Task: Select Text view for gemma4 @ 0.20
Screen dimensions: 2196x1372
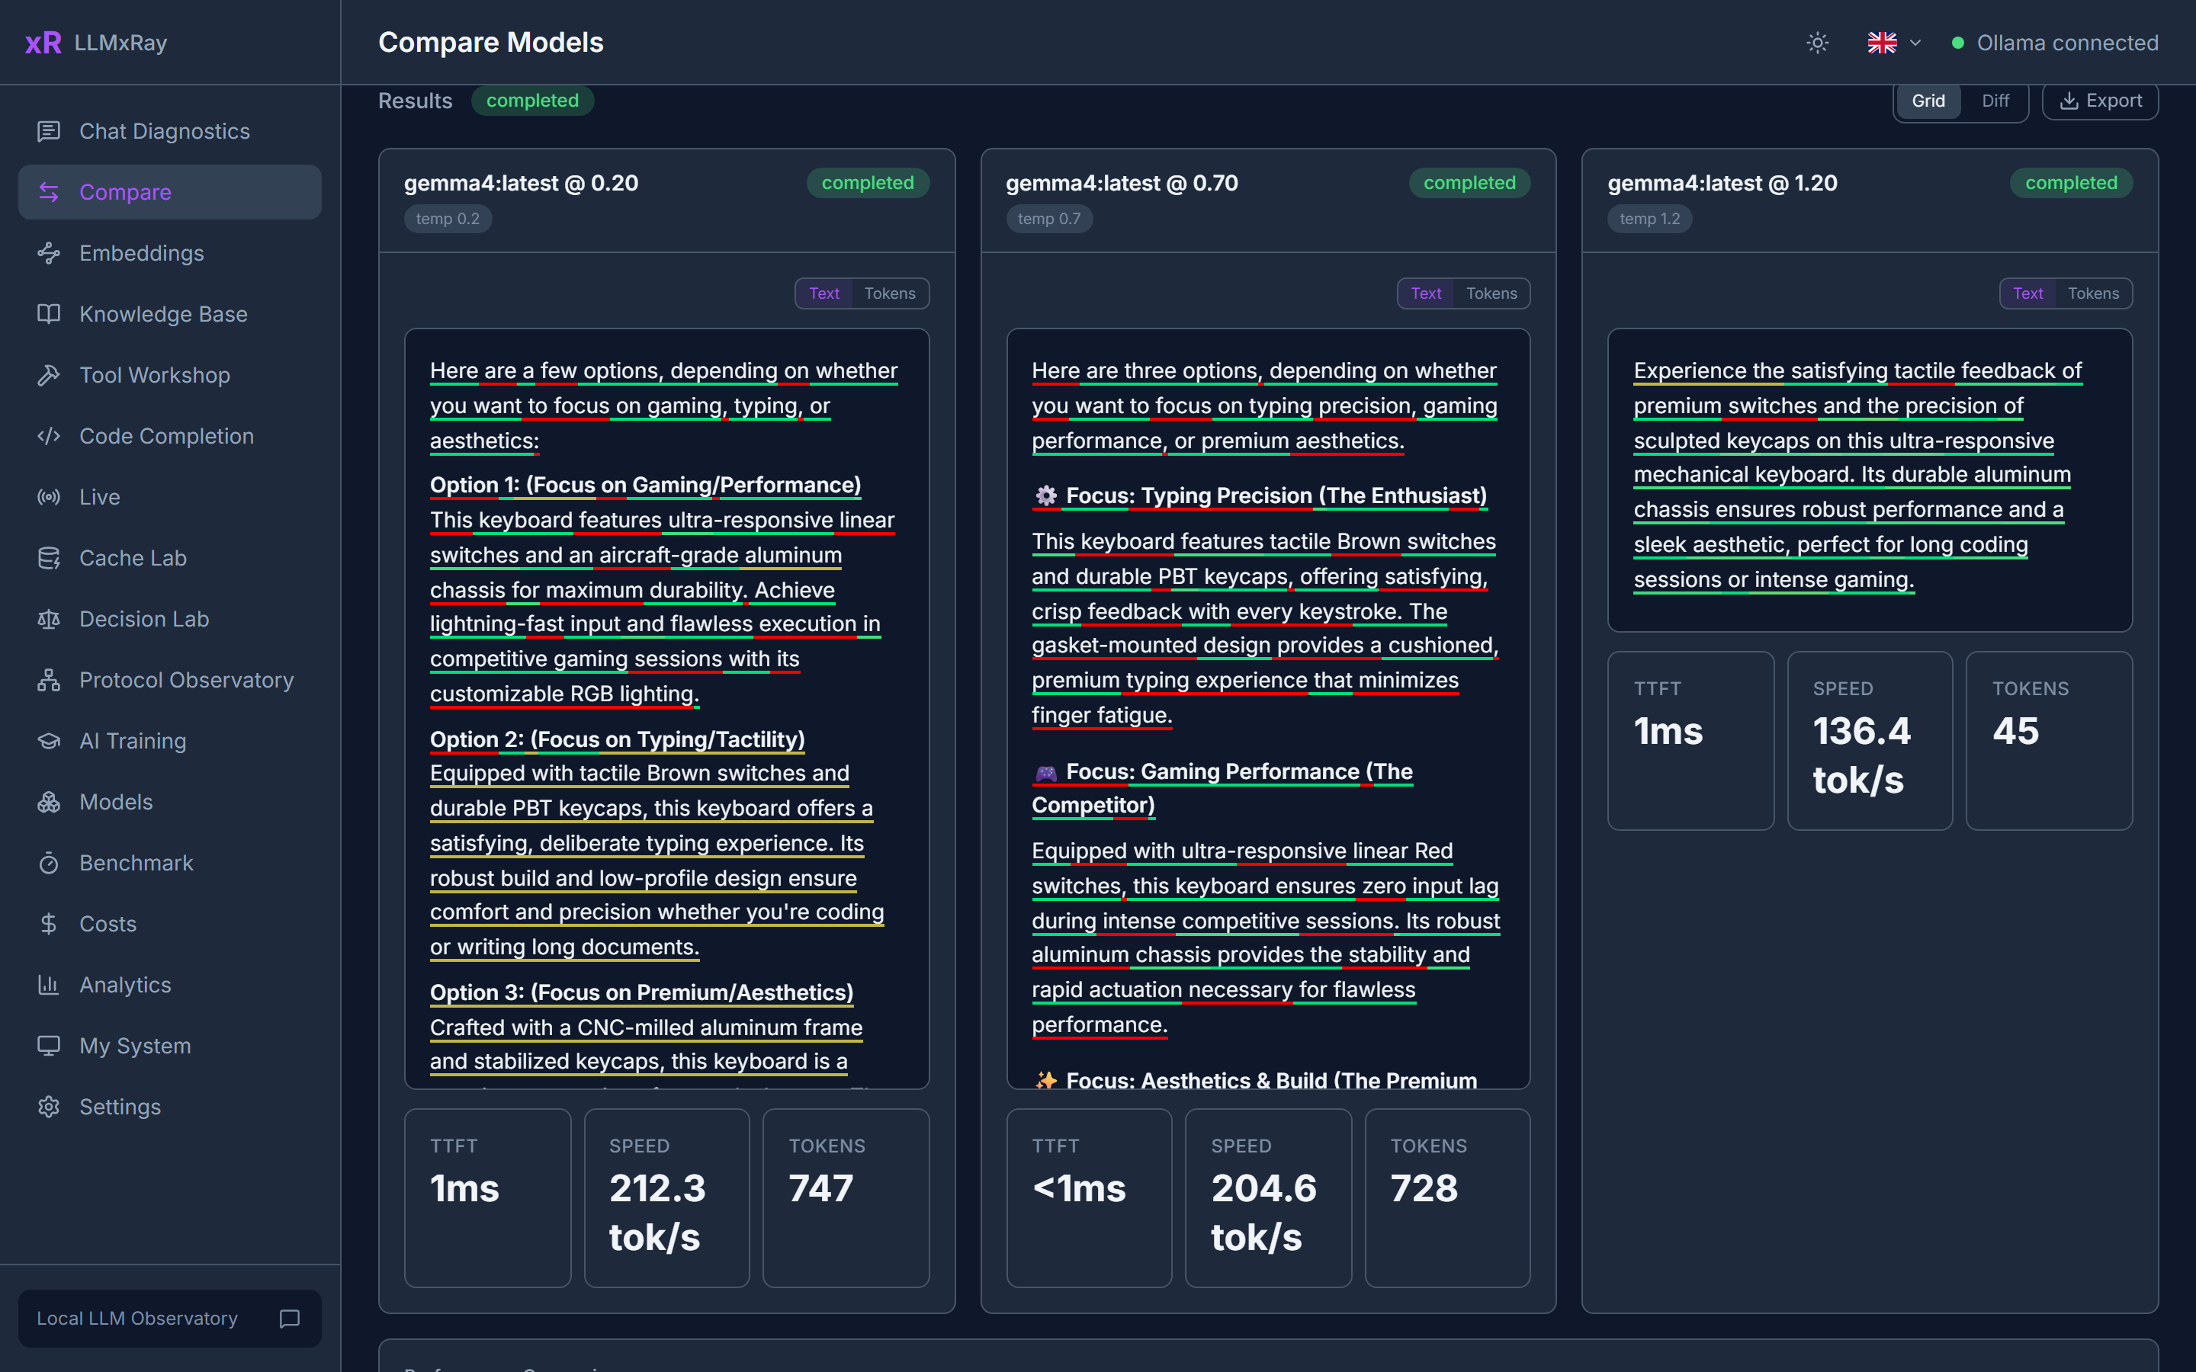Action: pyautogui.click(x=824, y=293)
